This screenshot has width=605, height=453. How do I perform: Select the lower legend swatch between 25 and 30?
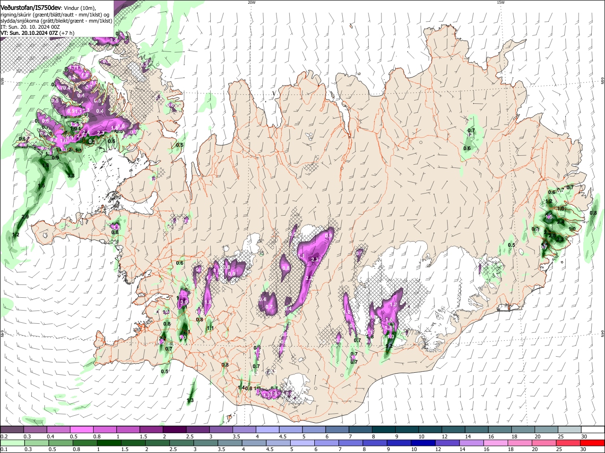click(568, 443)
